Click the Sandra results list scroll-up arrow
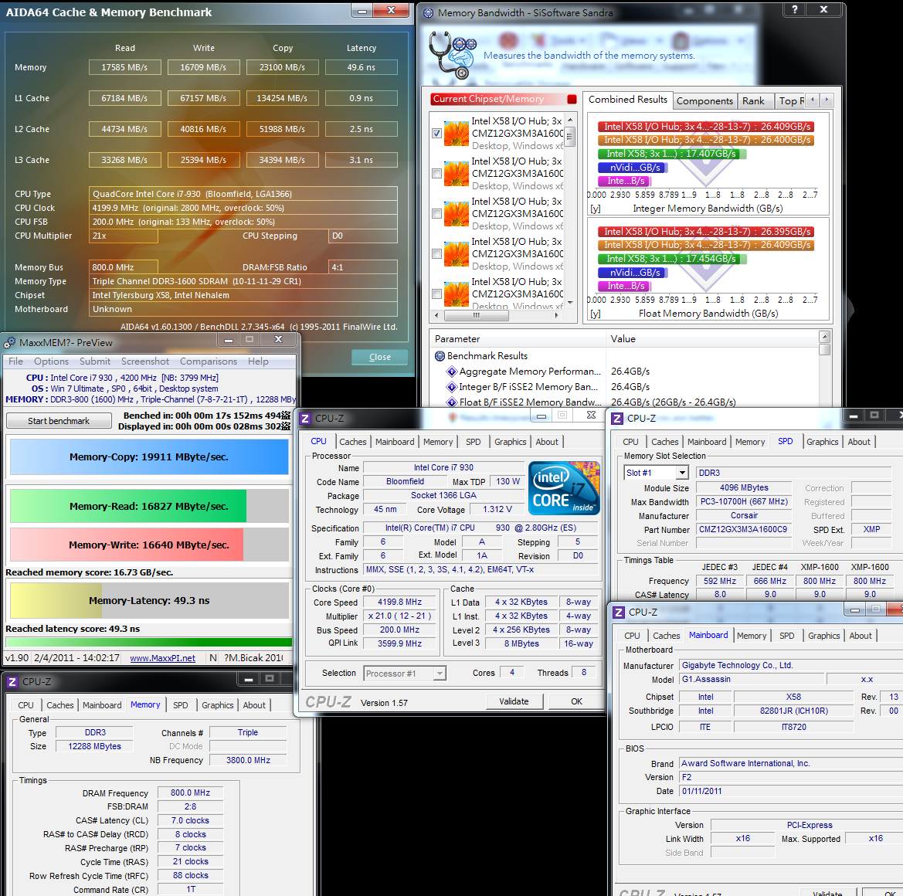Image resolution: width=903 pixels, height=896 pixels. pyautogui.click(x=570, y=120)
